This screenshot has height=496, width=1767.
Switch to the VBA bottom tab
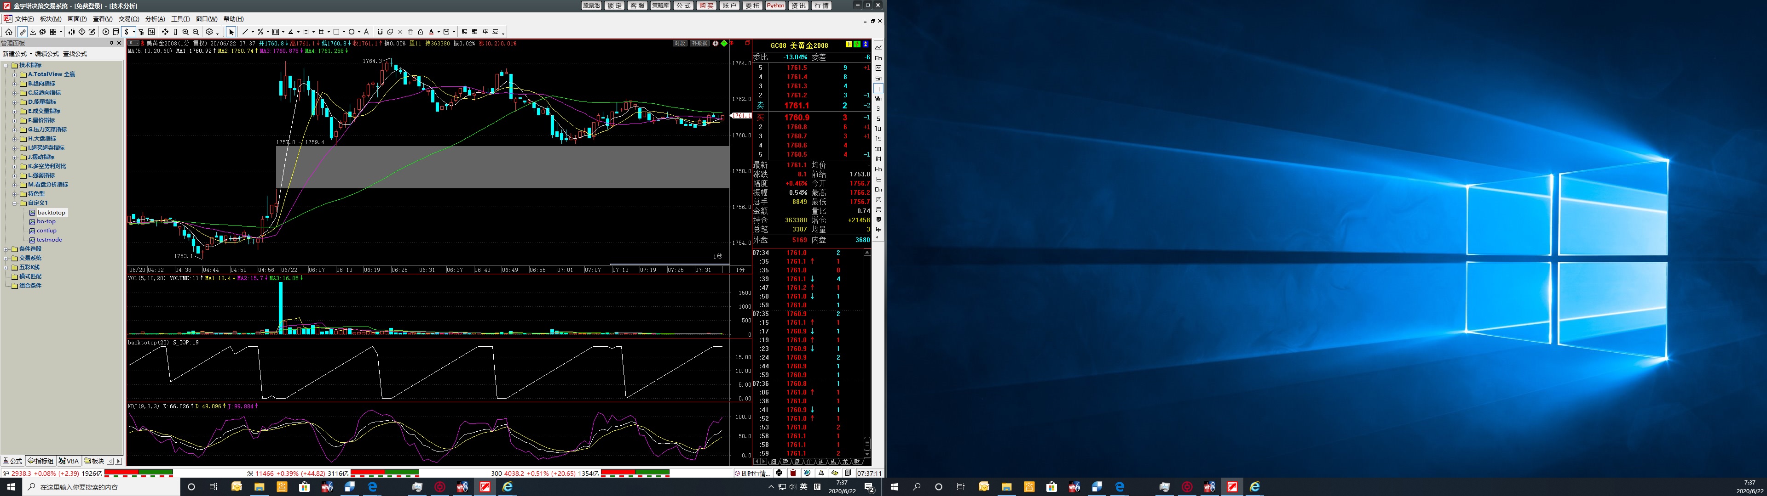tap(69, 461)
